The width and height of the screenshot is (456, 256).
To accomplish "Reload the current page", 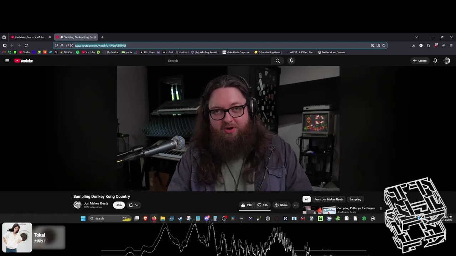I will 26,46.
